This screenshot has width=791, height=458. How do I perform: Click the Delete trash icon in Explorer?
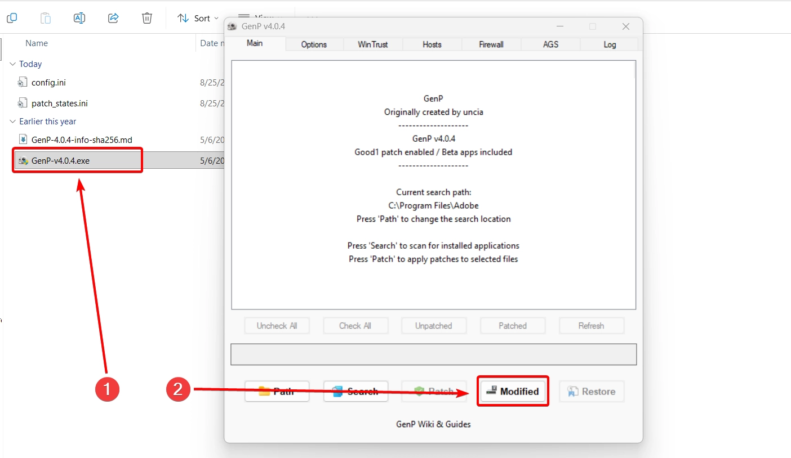147,18
